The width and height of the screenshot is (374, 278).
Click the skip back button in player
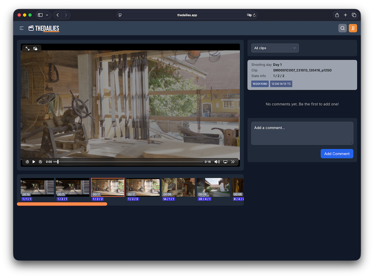(x=27, y=162)
